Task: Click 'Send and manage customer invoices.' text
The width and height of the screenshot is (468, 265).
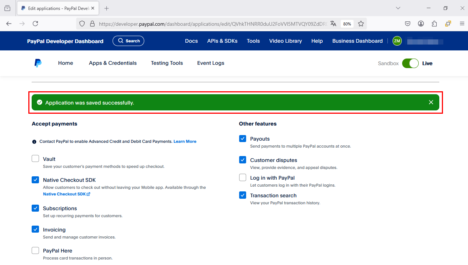Action: (79, 237)
